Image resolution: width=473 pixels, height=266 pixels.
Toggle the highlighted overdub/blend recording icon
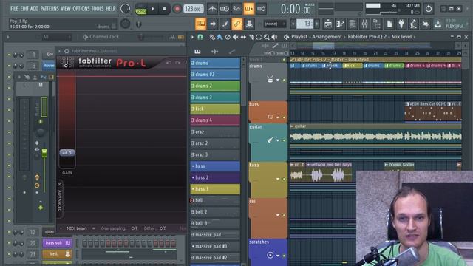click(x=249, y=9)
